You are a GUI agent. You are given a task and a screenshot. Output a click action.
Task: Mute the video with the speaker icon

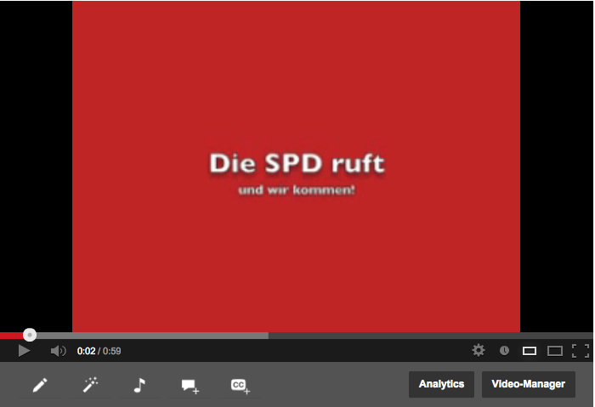(x=58, y=351)
